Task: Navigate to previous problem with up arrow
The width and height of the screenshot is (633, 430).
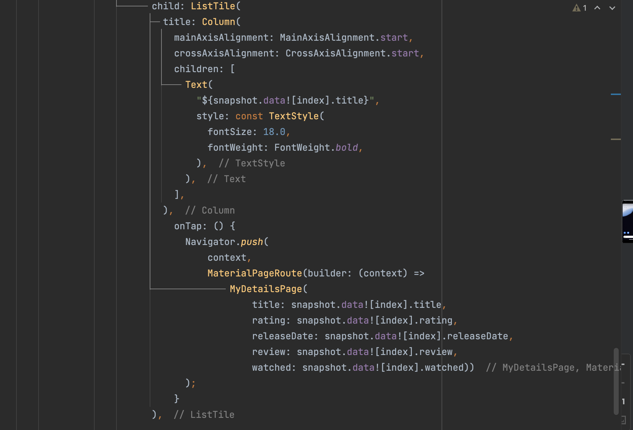Action: pyautogui.click(x=597, y=7)
